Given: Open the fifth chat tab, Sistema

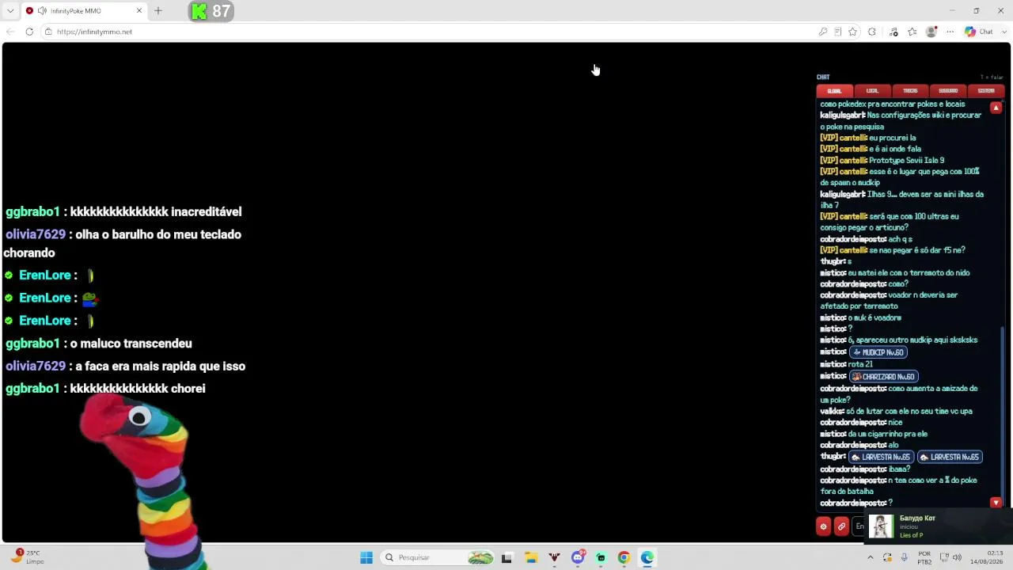Looking at the screenshot, I should pyautogui.click(x=986, y=91).
